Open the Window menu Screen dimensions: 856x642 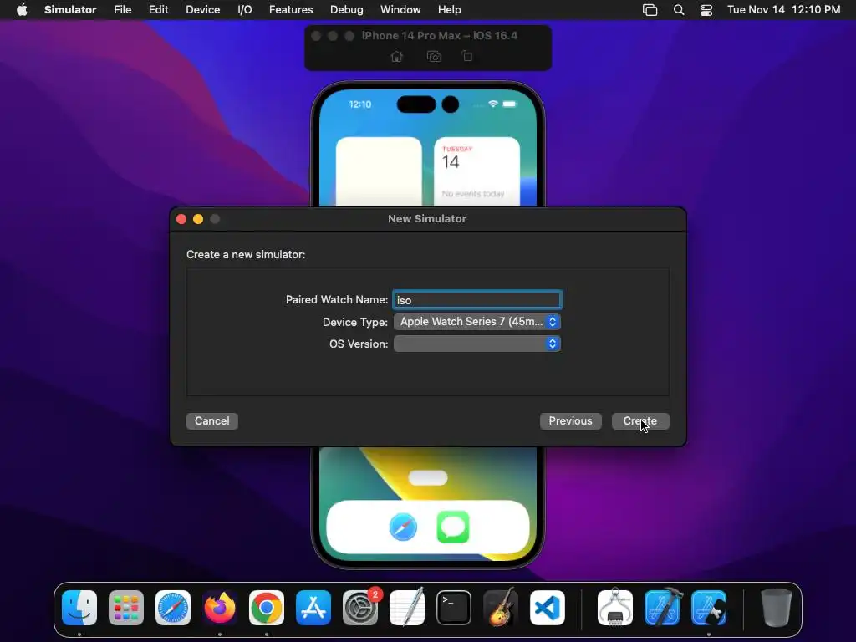[400, 10]
